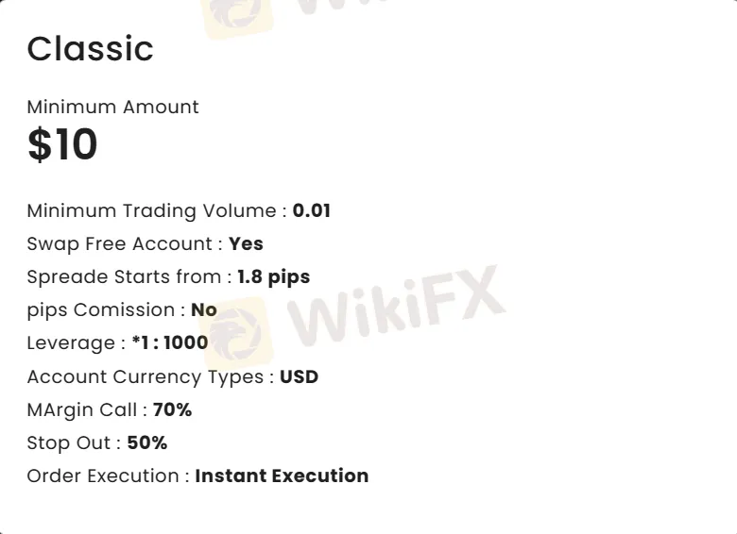Select the Instant Execution value
Screen dimensions: 737x534
[282, 476]
